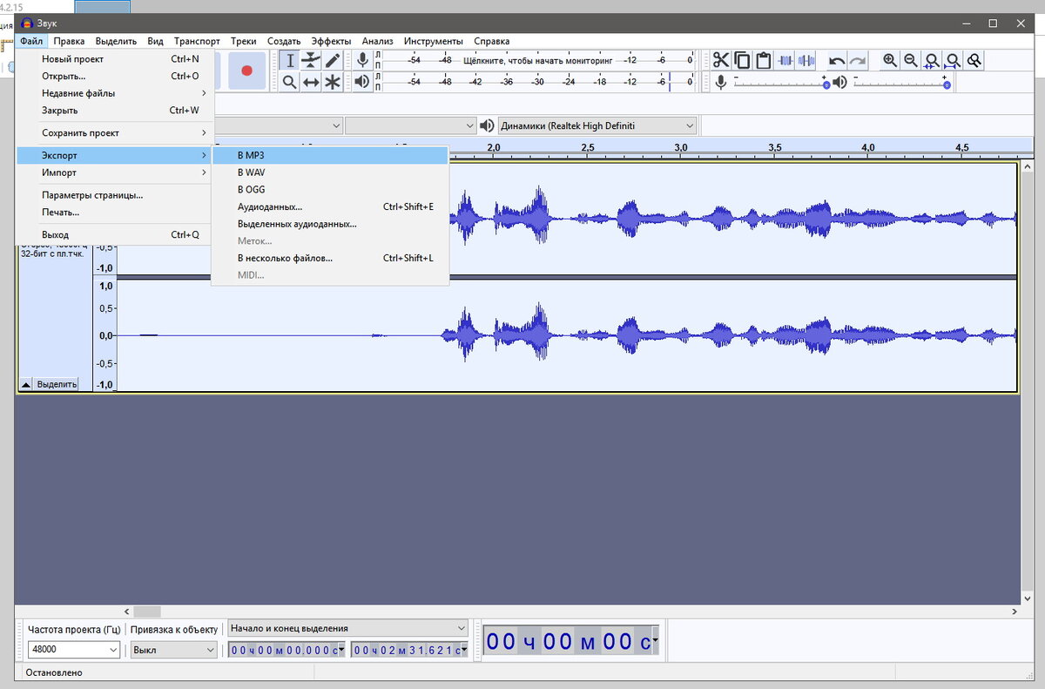The image size is (1045, 689).
Task: Click the red Record button
Action: click(246, 71)
